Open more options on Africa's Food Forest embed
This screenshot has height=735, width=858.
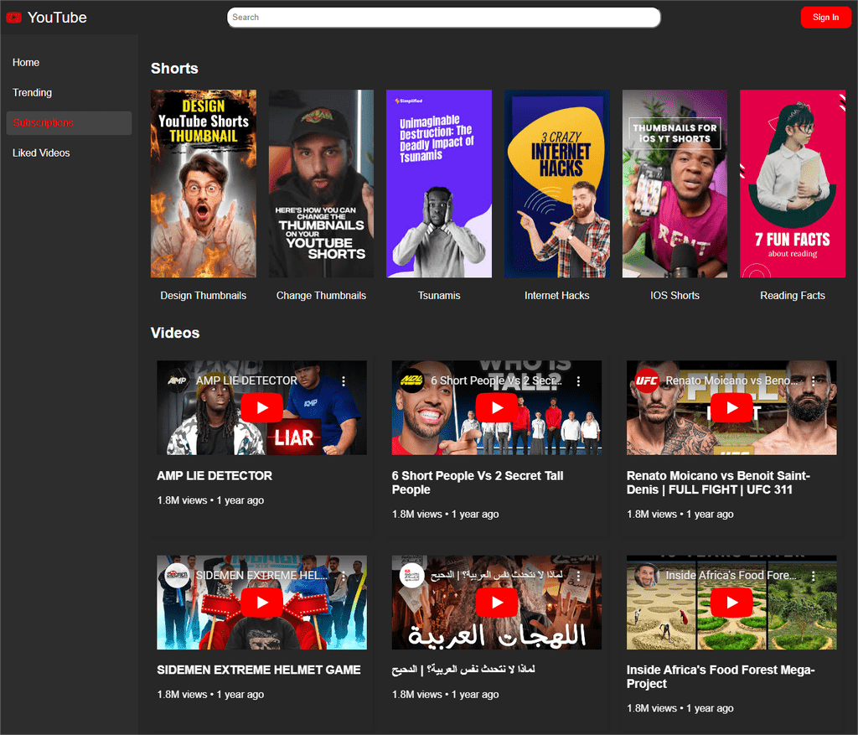point(814,576)
